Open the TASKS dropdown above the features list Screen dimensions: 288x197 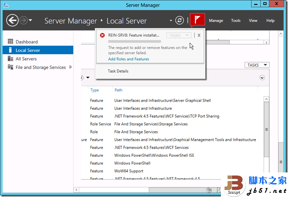pyautogui.click(x=257, y=65)
